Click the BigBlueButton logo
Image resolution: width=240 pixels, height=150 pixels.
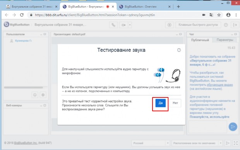17,24
